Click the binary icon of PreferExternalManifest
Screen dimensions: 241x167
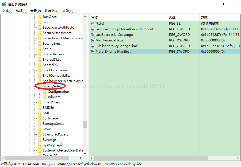[93, 51]
